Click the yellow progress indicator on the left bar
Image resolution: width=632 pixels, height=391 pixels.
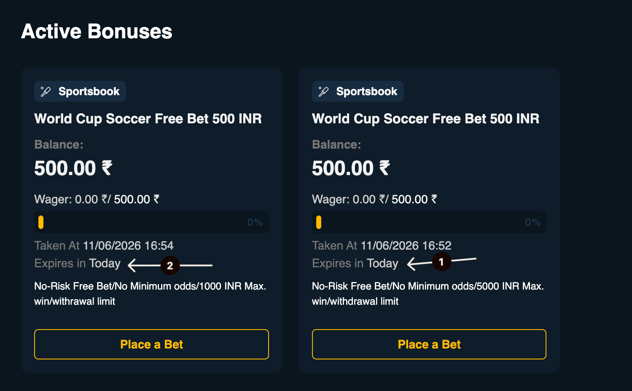pos(41,222)
